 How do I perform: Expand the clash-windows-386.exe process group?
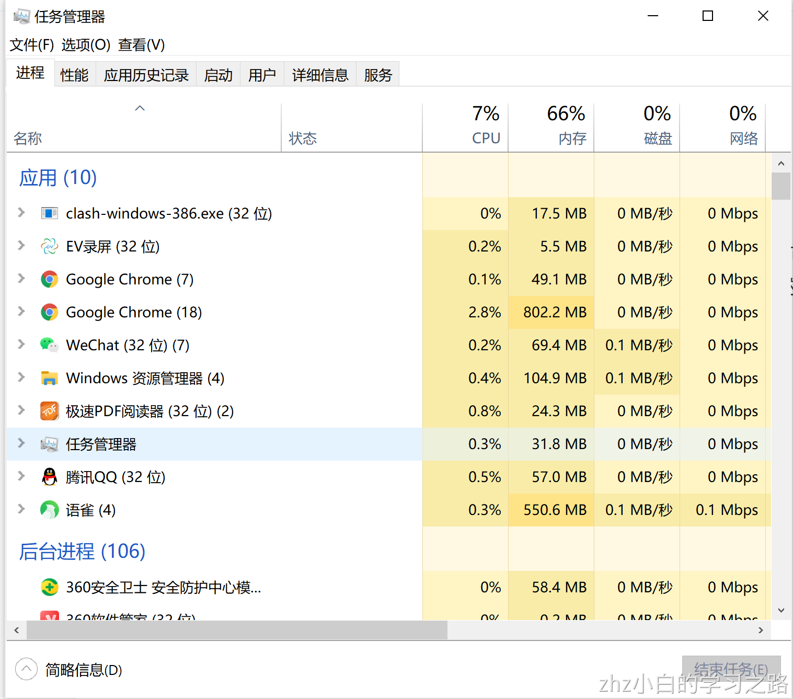21,212
